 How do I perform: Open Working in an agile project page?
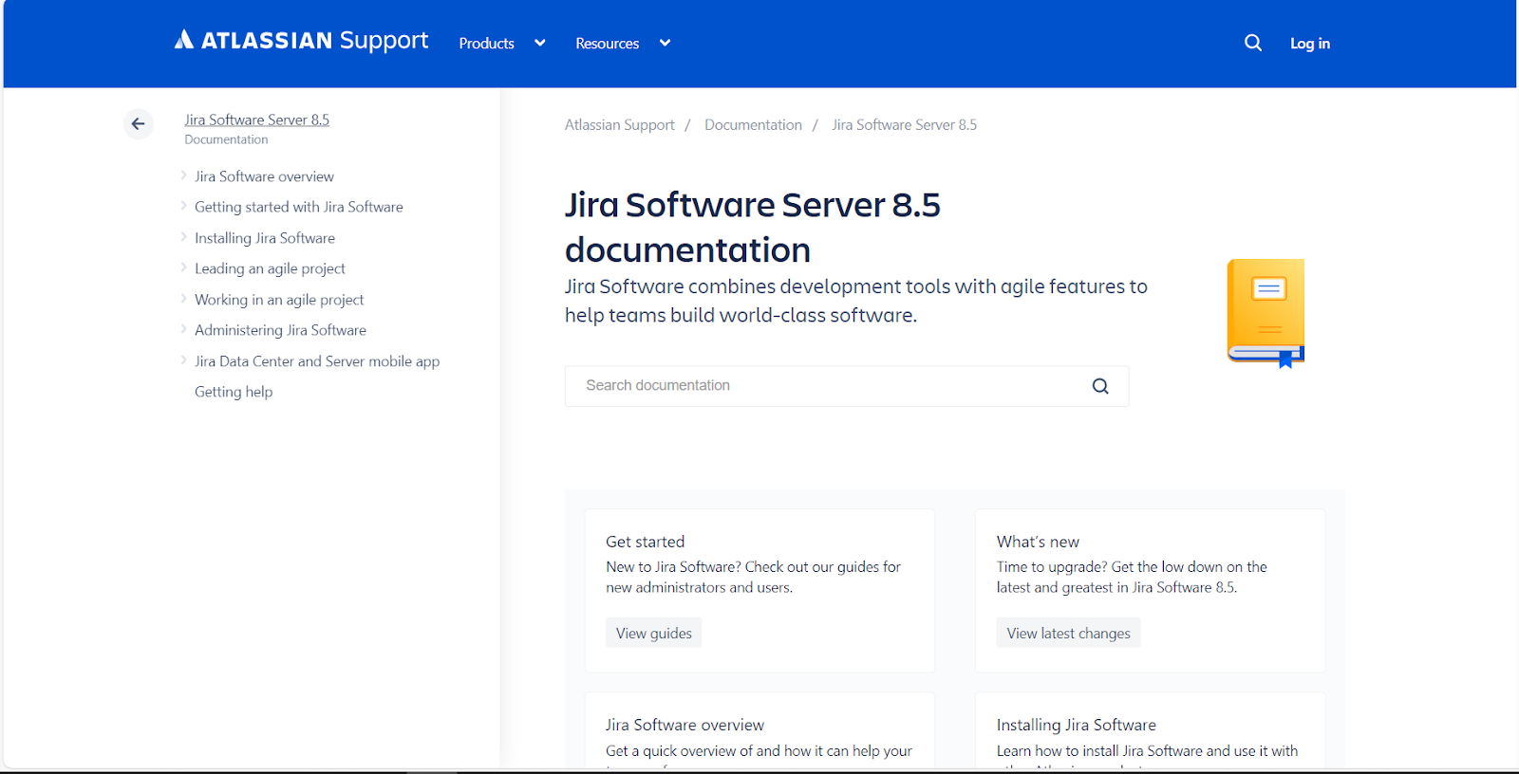(x=279, y=300)
